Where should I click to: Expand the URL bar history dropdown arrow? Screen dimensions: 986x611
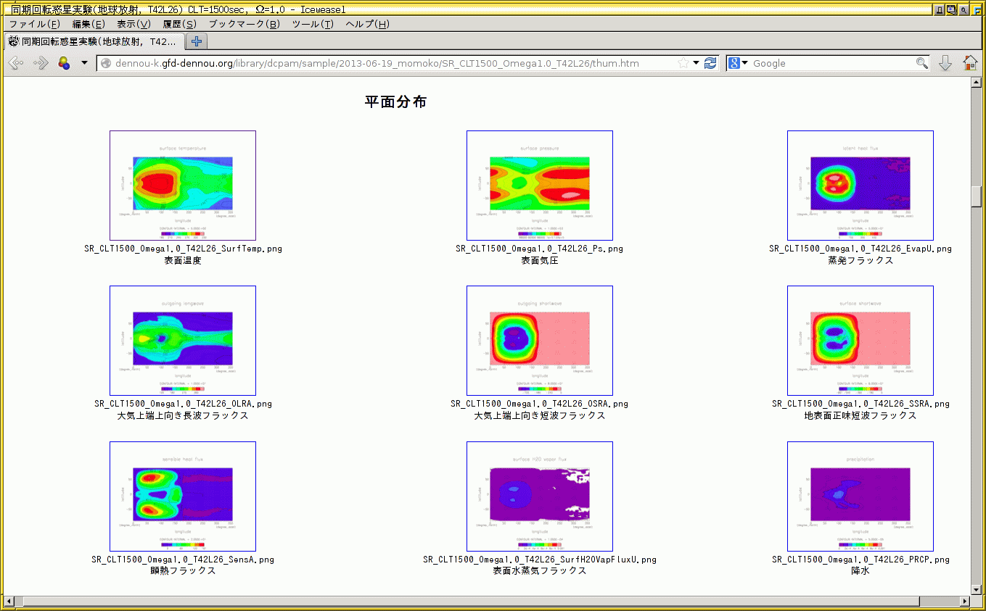point(696,63)
